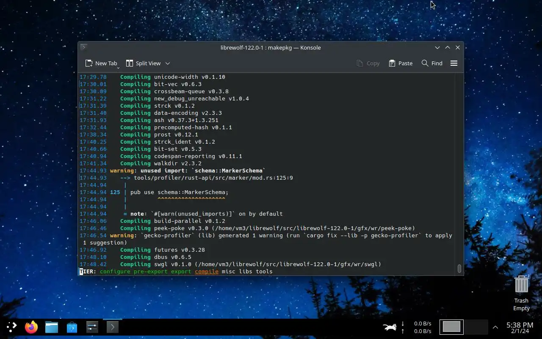Click the 'compile' tier in status line
Image resolution: width=542 pixels, height=339 pixels.
(x=207, y=271)
